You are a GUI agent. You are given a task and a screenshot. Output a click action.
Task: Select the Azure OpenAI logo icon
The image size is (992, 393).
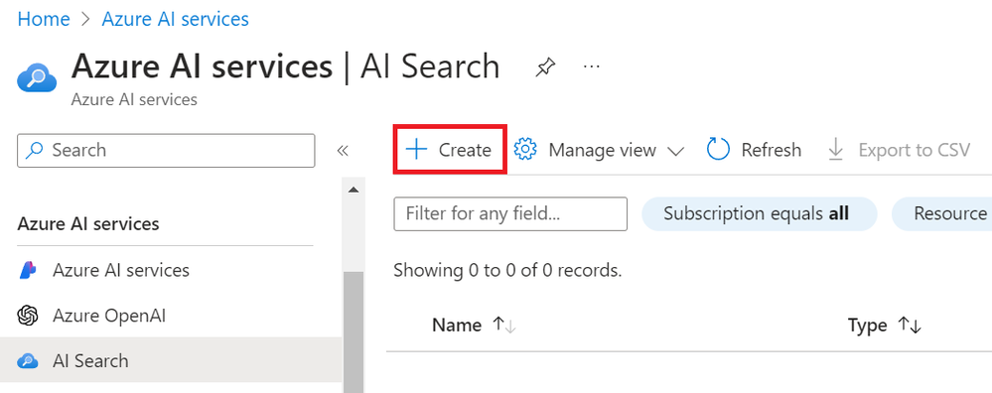[28, 316]
